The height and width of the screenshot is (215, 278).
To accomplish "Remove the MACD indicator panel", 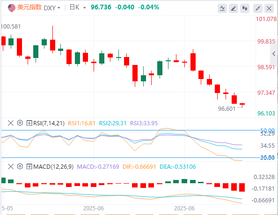I will [x=11, y=166].
